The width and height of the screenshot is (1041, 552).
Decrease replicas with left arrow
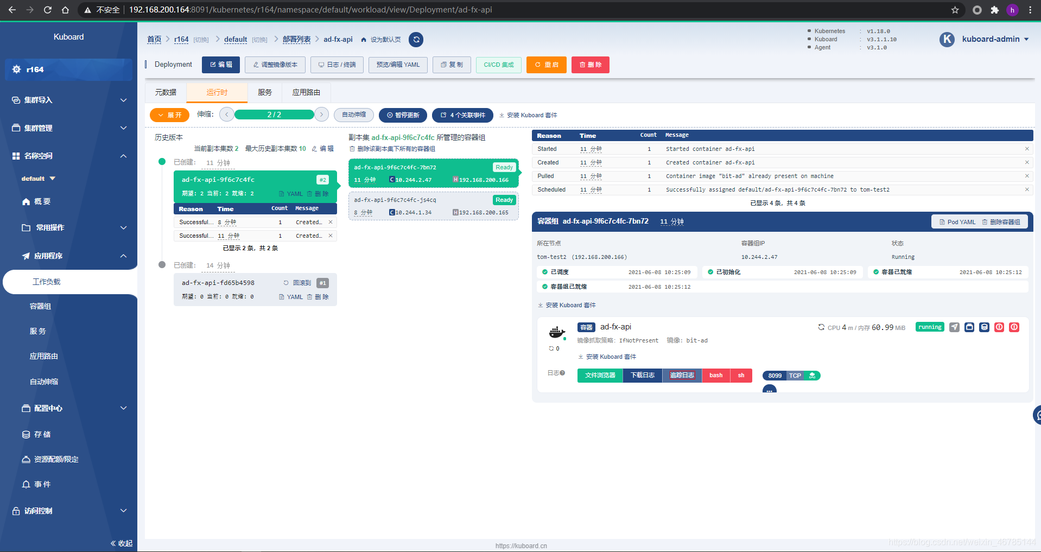click(227, 115)
